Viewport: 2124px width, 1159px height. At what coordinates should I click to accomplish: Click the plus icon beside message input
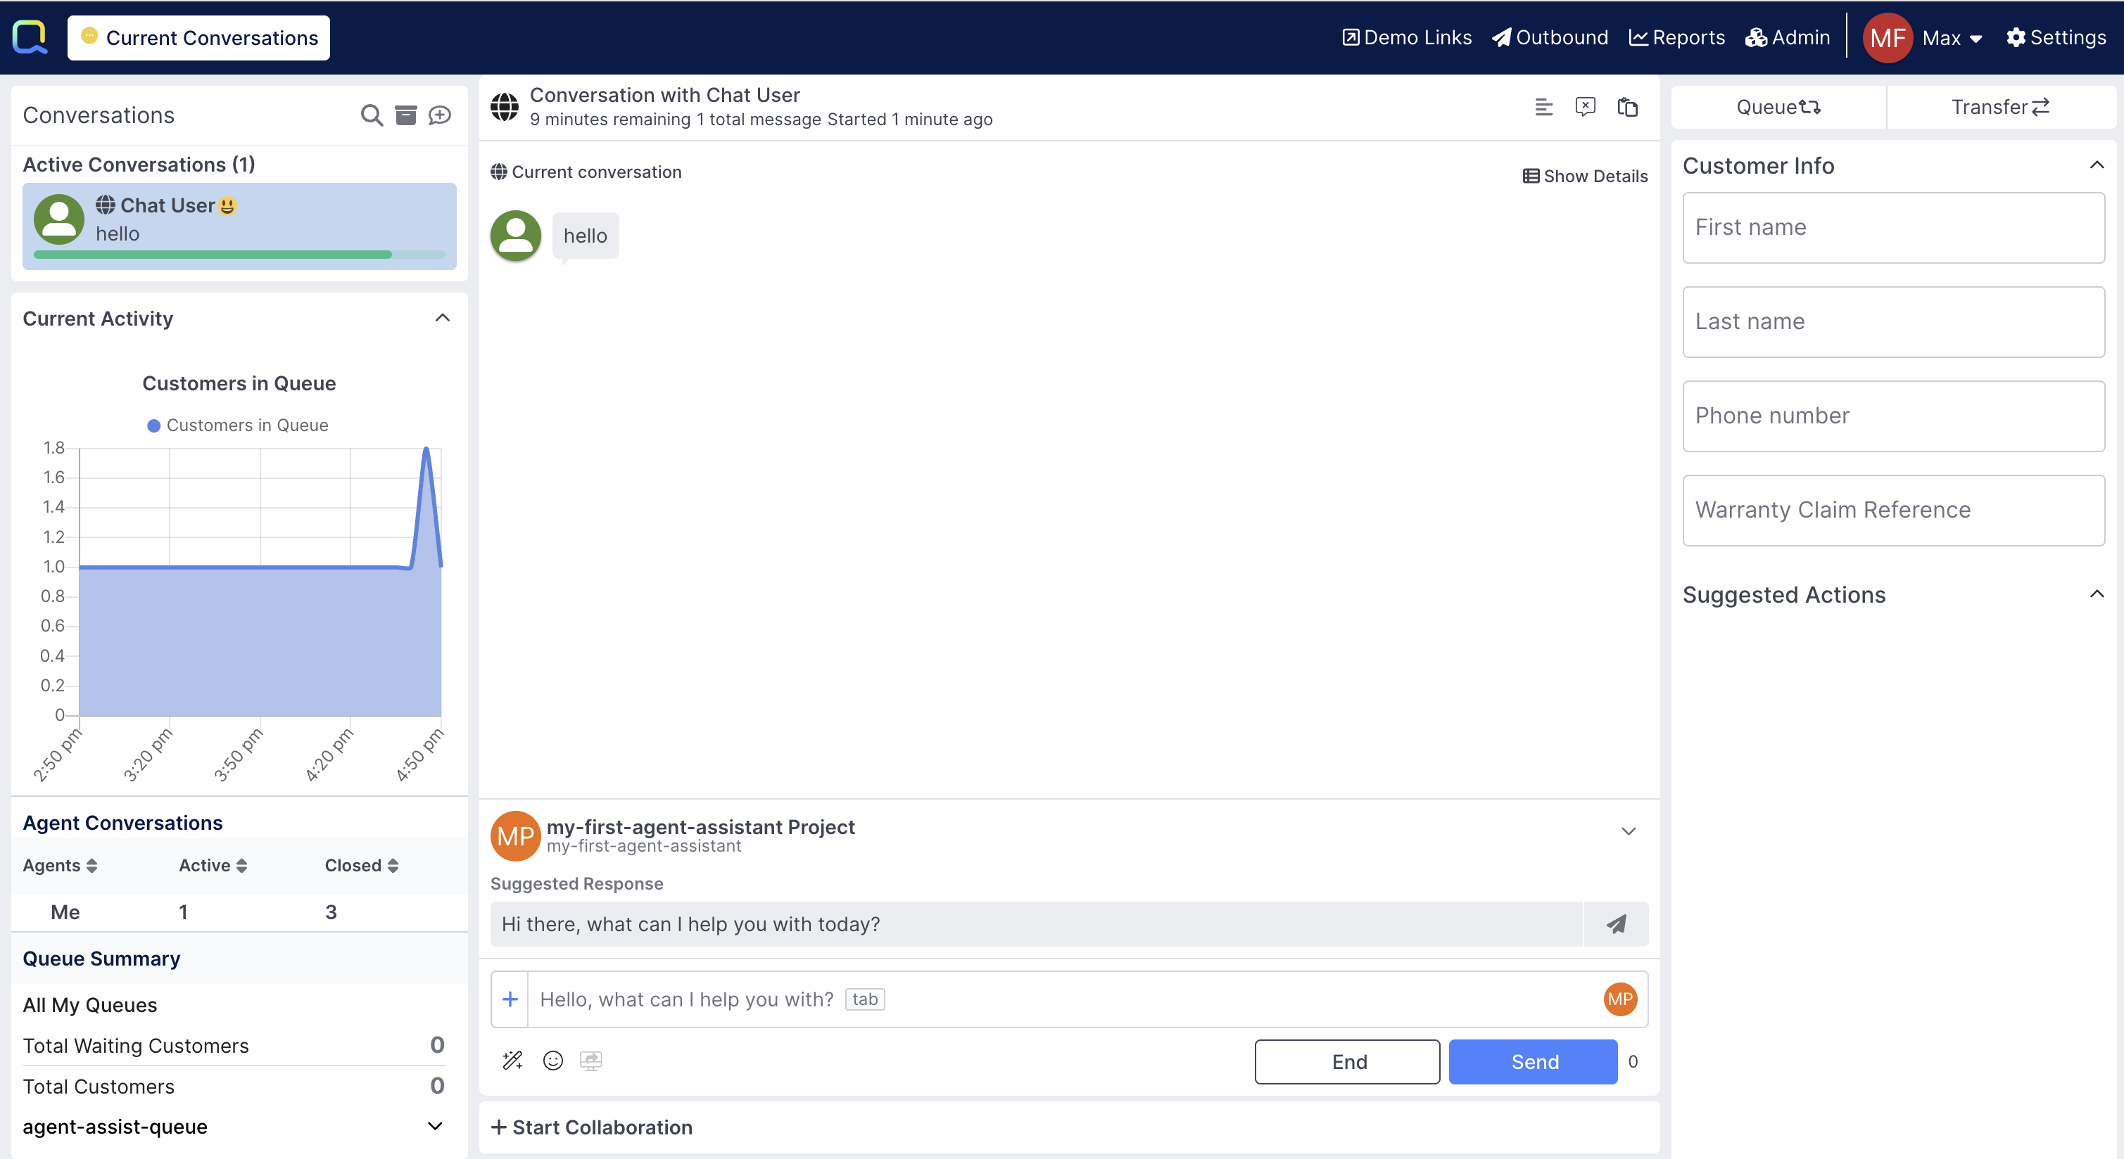coord(510,999)
